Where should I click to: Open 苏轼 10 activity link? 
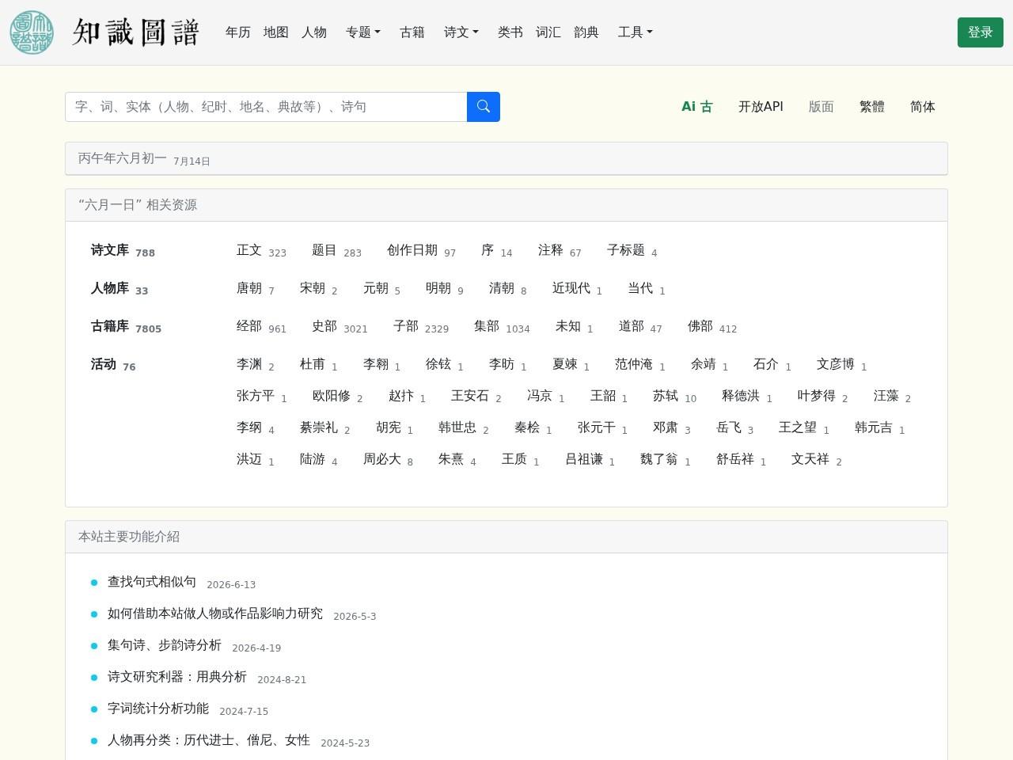tap(675, 396)
